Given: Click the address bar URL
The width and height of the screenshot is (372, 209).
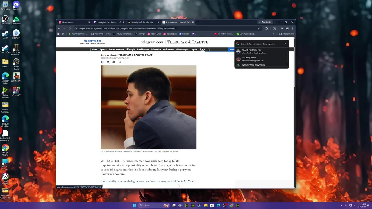Looking at the screenshot, I should click(127, 28).
